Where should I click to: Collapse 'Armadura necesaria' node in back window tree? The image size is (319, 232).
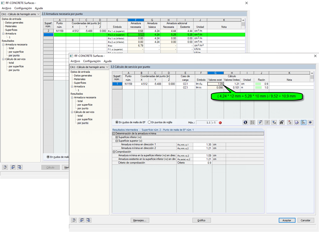click(x=3, y=44)
